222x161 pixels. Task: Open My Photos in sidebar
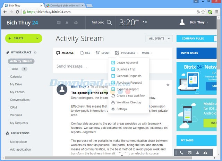click(17, 92)
